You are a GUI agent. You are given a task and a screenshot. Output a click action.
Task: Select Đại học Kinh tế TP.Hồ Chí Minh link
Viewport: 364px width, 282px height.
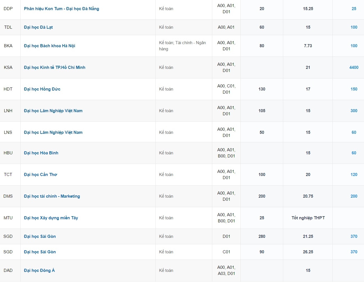pyautogui.click(x=55, y=67)
